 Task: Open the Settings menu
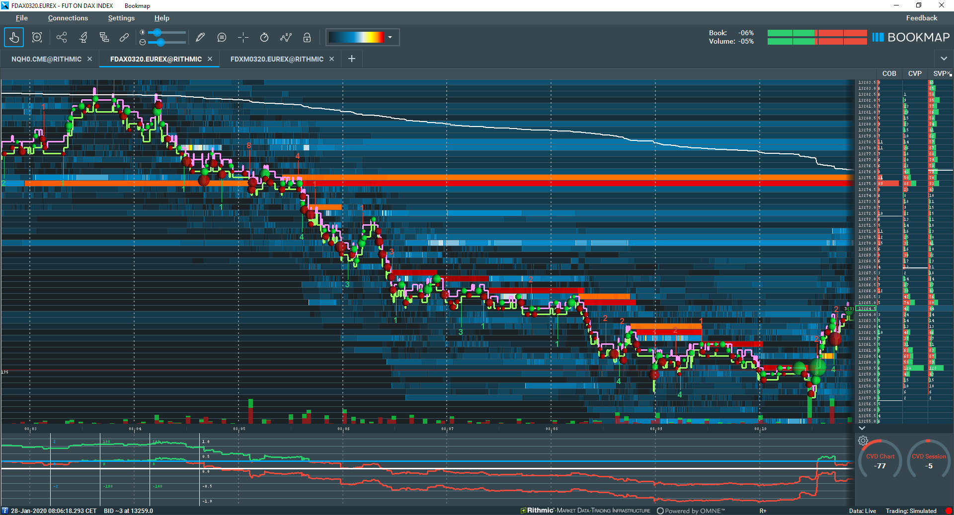121,18
